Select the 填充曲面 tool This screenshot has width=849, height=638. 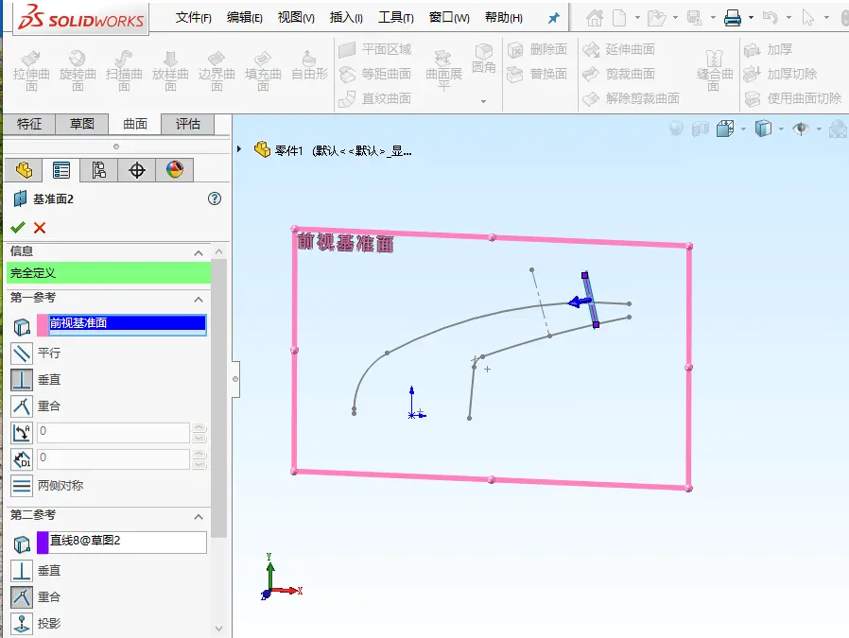[x=263, y=71]
